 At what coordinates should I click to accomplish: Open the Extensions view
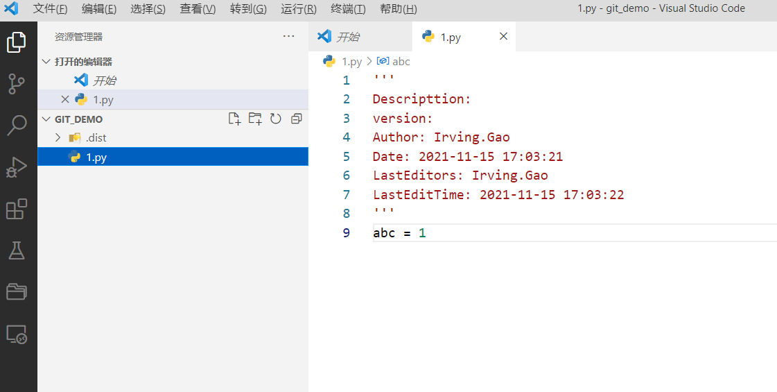(17, 209)
